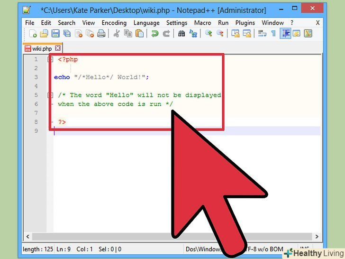The height and width of the screenshot is (259, 345).
Task: Click the Replace toolbar icon
Action: coord(193,34)
